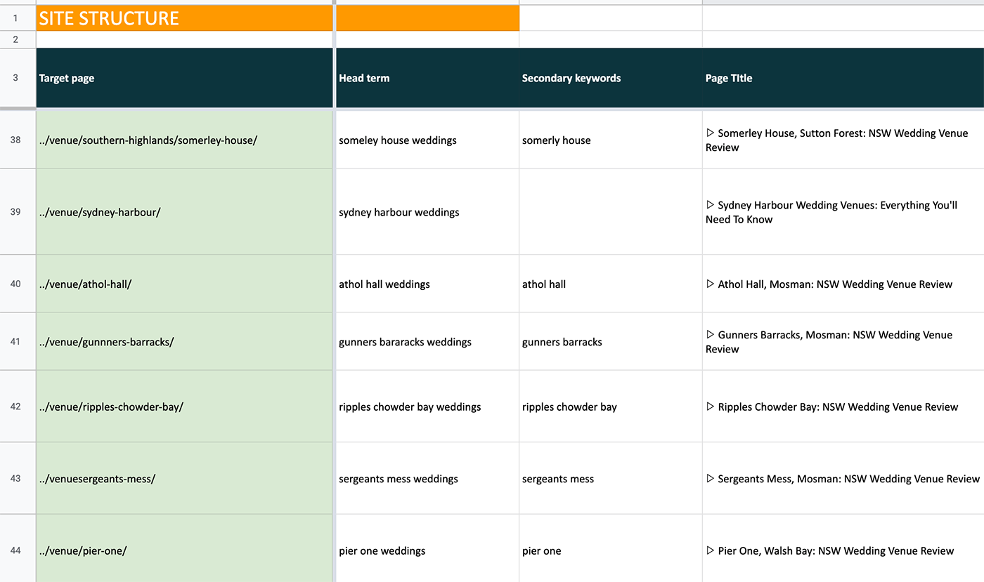Click the 'someley house weddings' cell
This screenshot has height=582, width=984.
(427, 140)
